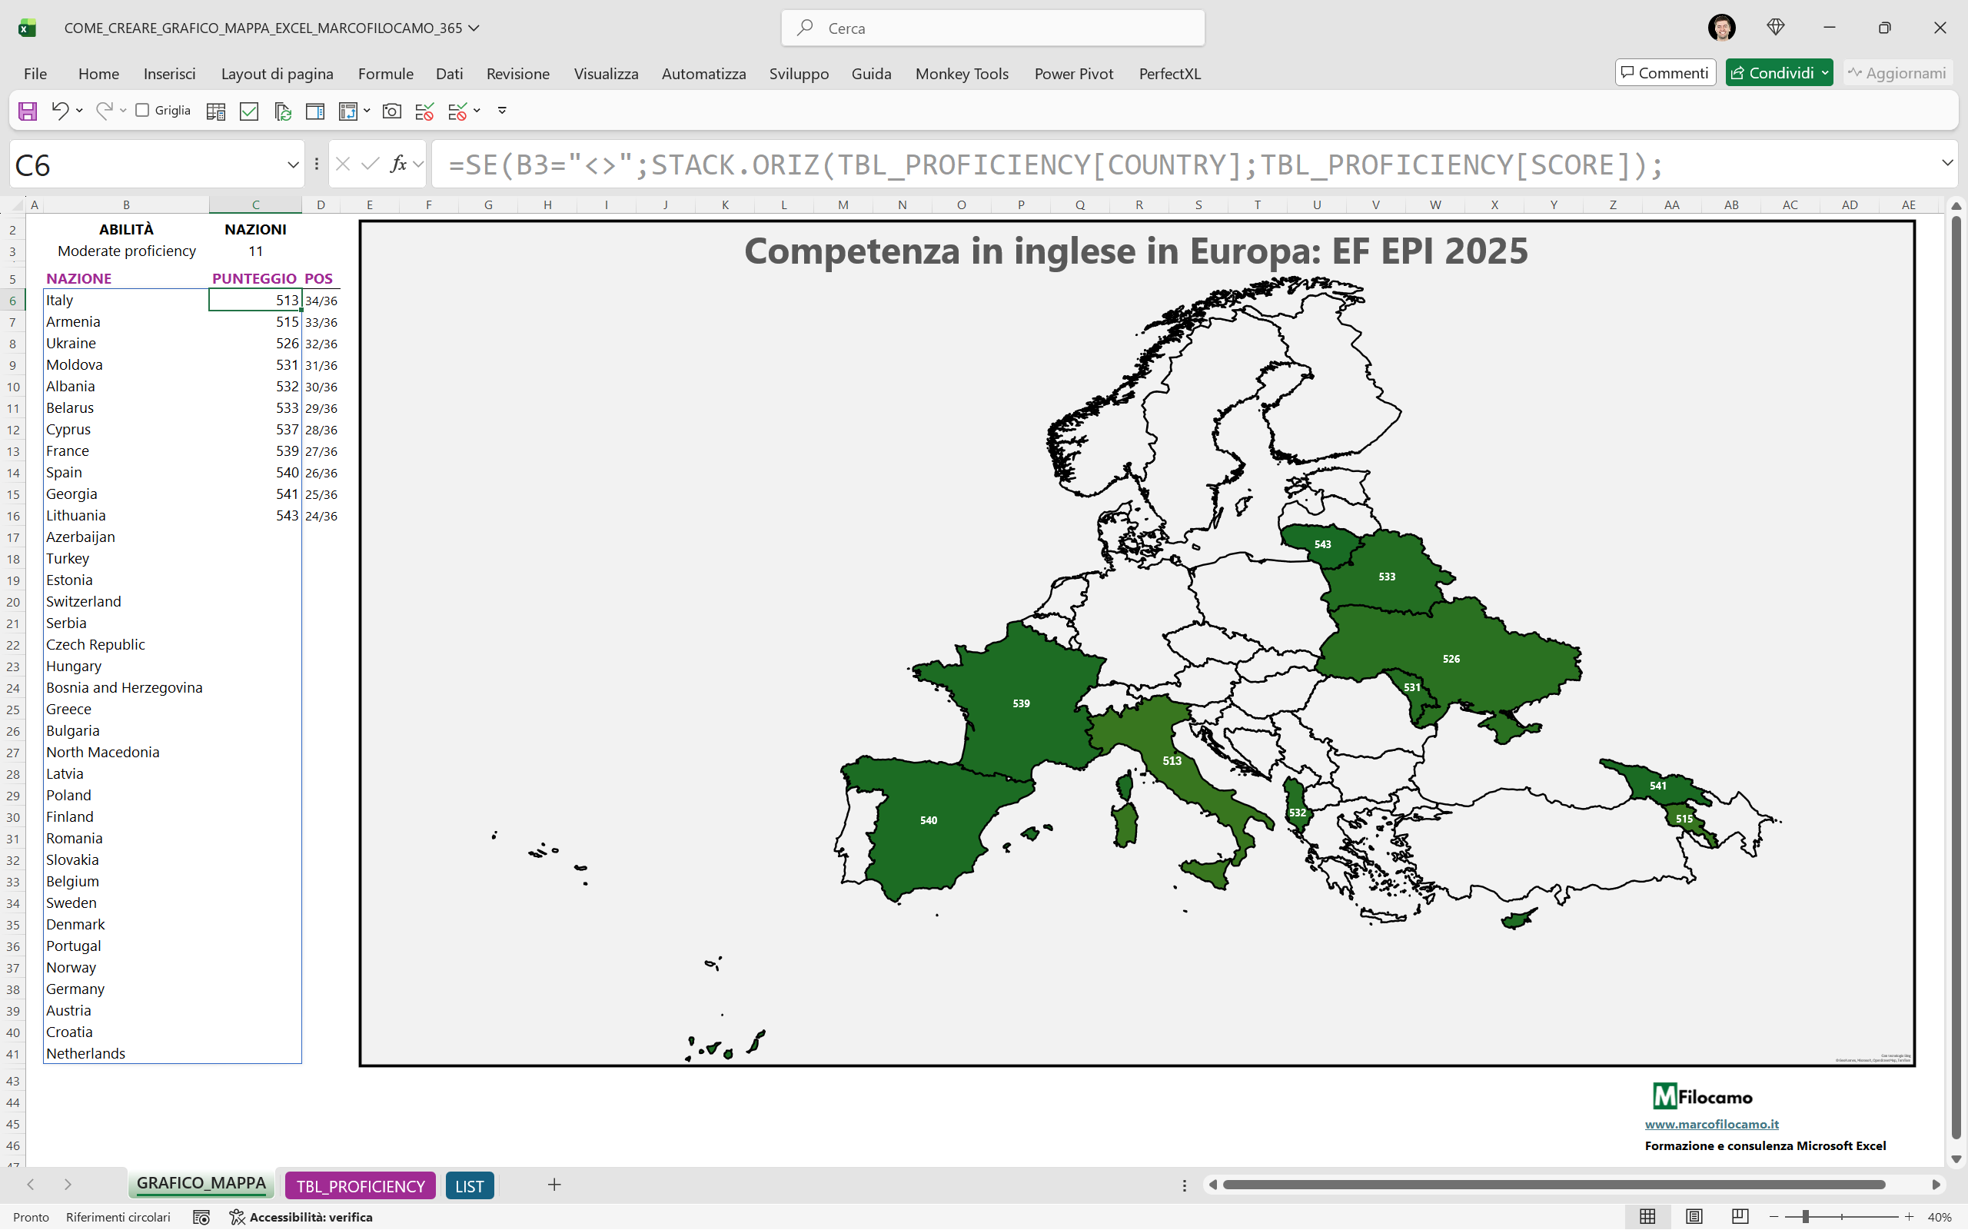Click the Commenti button
1968x1230 pixels.
1664,73
